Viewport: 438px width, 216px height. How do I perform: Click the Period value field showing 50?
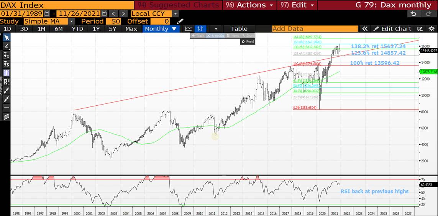[x=113, y=21]
